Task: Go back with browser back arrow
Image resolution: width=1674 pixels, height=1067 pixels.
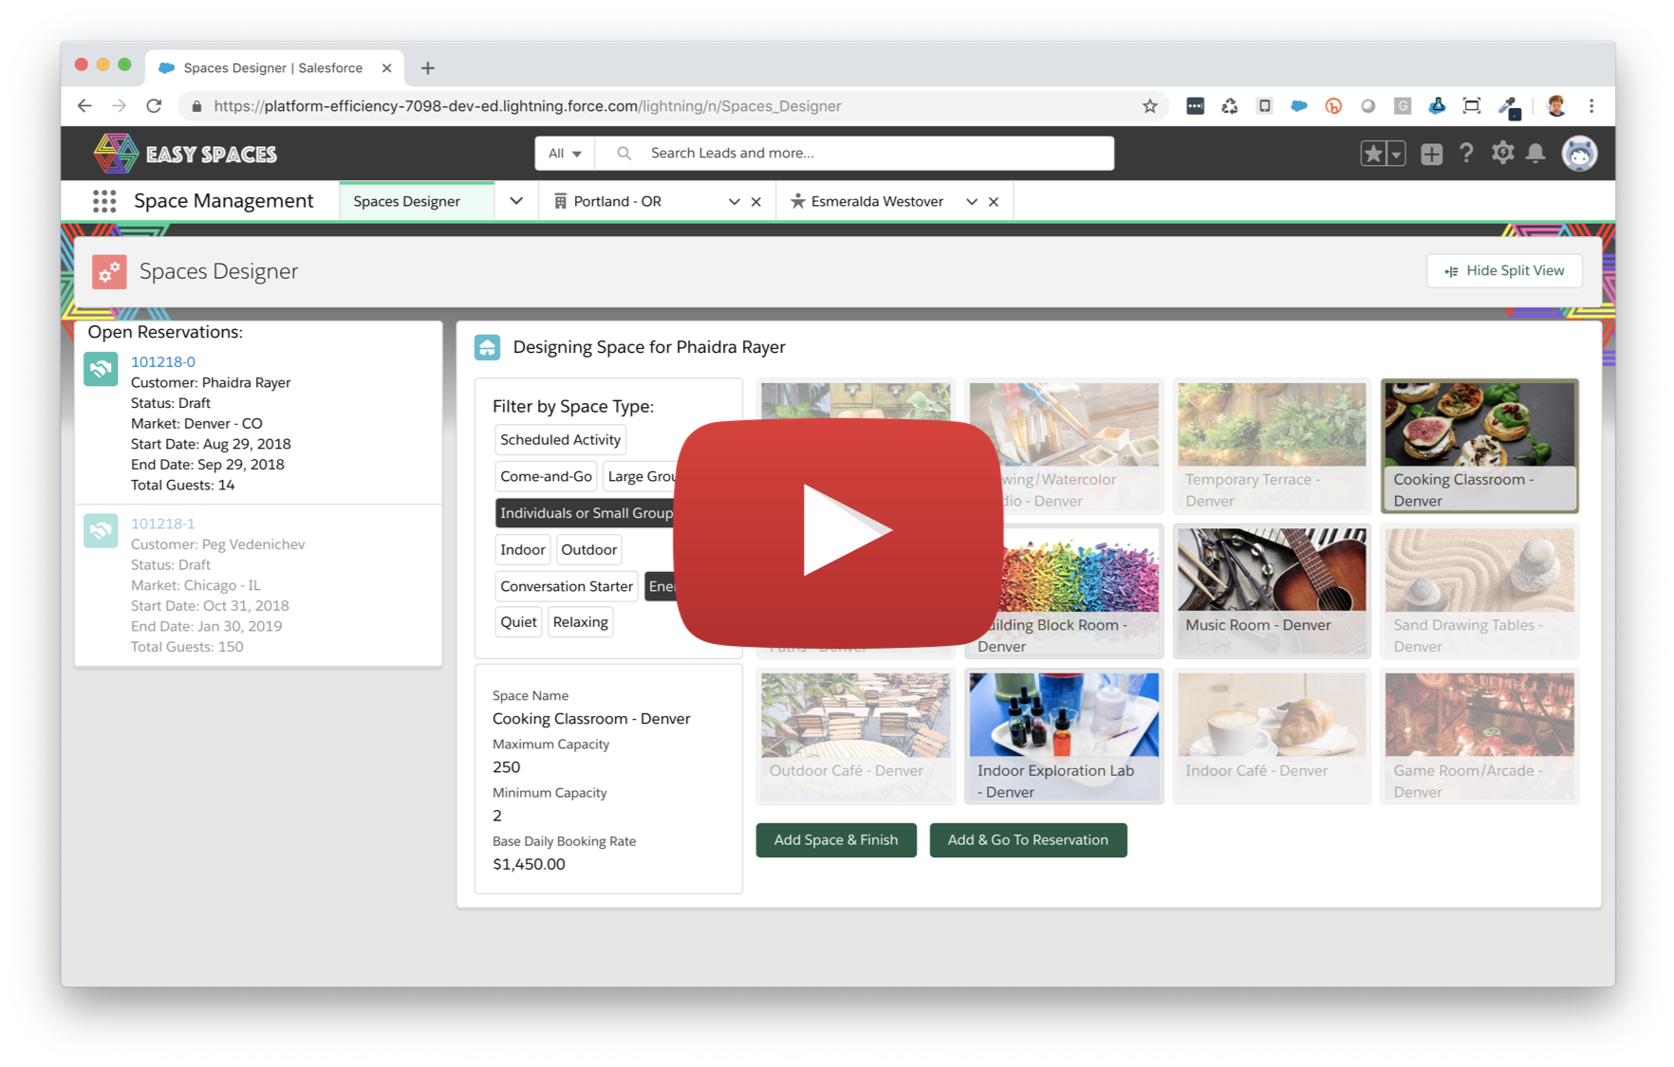Action: click(84, 105)
